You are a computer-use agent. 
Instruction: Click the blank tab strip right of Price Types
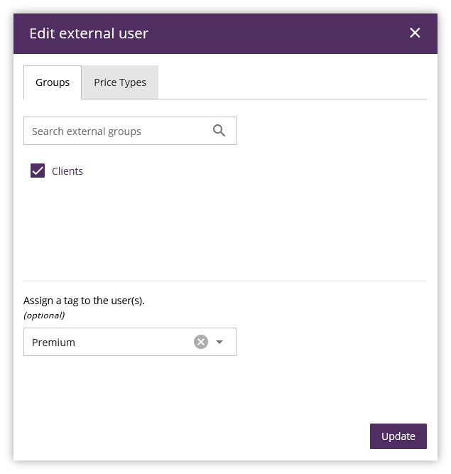click(x=291, y=82)
